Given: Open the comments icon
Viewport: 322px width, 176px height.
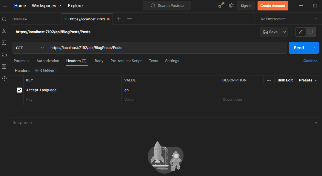Looking at the screenshot, I should point(310,32).
